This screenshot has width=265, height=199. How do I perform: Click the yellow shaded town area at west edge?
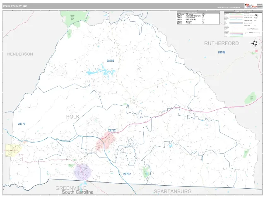(x=13, y=150)
